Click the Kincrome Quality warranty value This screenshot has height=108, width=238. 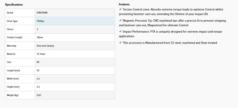pos(45,46)
